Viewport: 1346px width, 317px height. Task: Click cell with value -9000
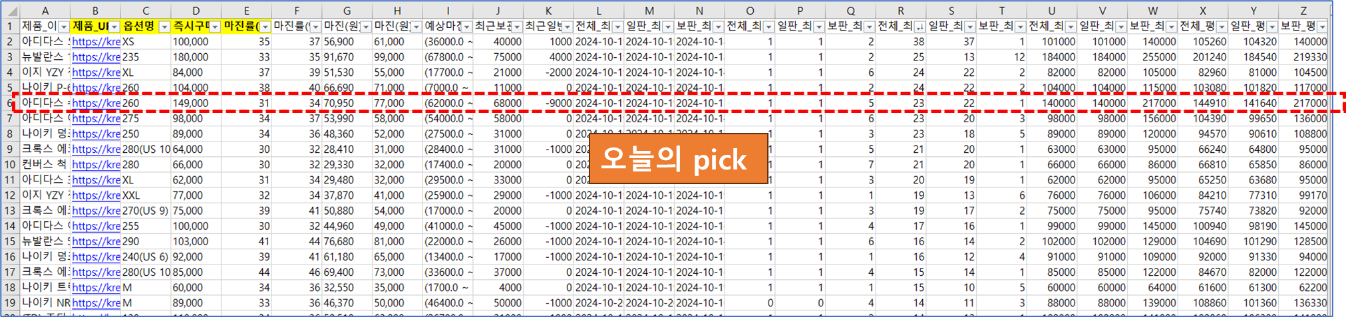(548, 103)
